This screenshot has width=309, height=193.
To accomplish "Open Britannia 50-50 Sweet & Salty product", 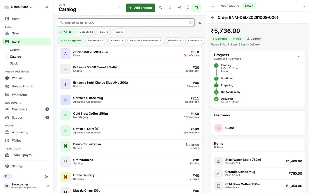I will (x=130, y=69).
